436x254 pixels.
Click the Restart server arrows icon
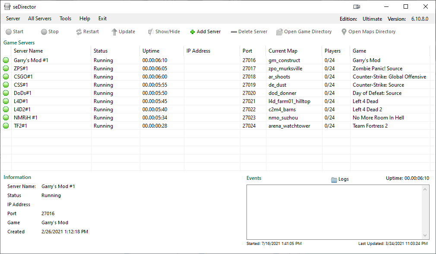tap(79, 31)
